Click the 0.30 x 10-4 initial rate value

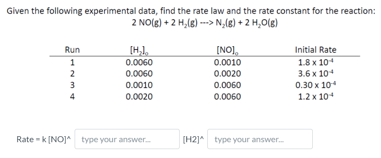coord(316,85)
